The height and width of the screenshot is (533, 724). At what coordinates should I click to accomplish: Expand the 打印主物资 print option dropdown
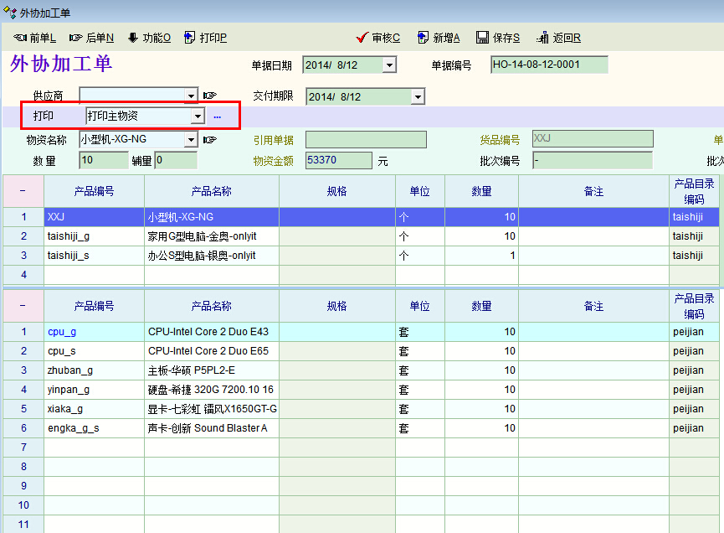coord(198,116)
